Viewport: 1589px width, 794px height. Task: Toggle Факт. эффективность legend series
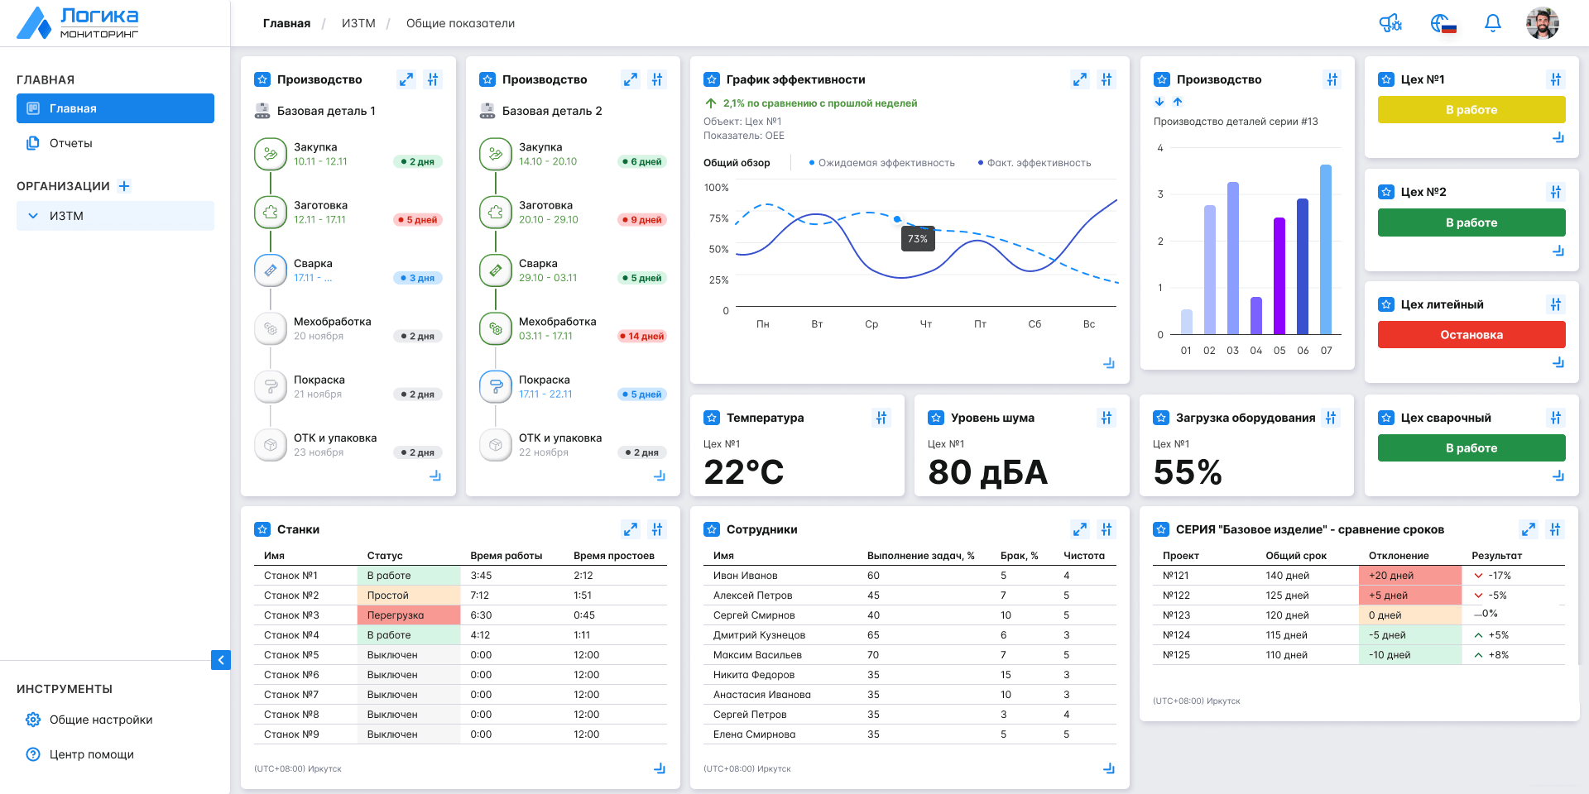coord(1035,163)
